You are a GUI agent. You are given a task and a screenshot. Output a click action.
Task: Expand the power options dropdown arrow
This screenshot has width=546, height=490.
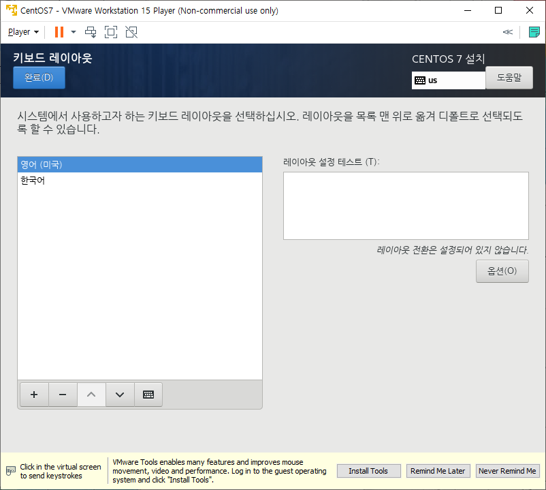[x=74, y=32]
